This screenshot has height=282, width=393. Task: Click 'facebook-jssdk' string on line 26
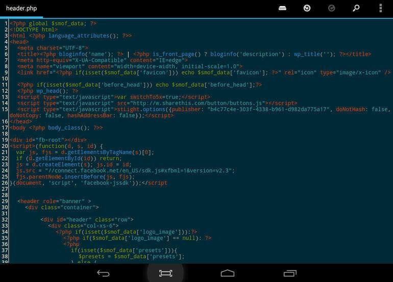[106, 183]
